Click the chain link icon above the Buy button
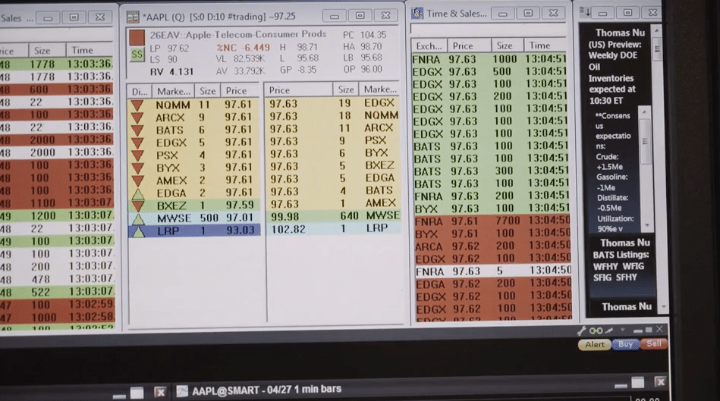 [596, 331]
